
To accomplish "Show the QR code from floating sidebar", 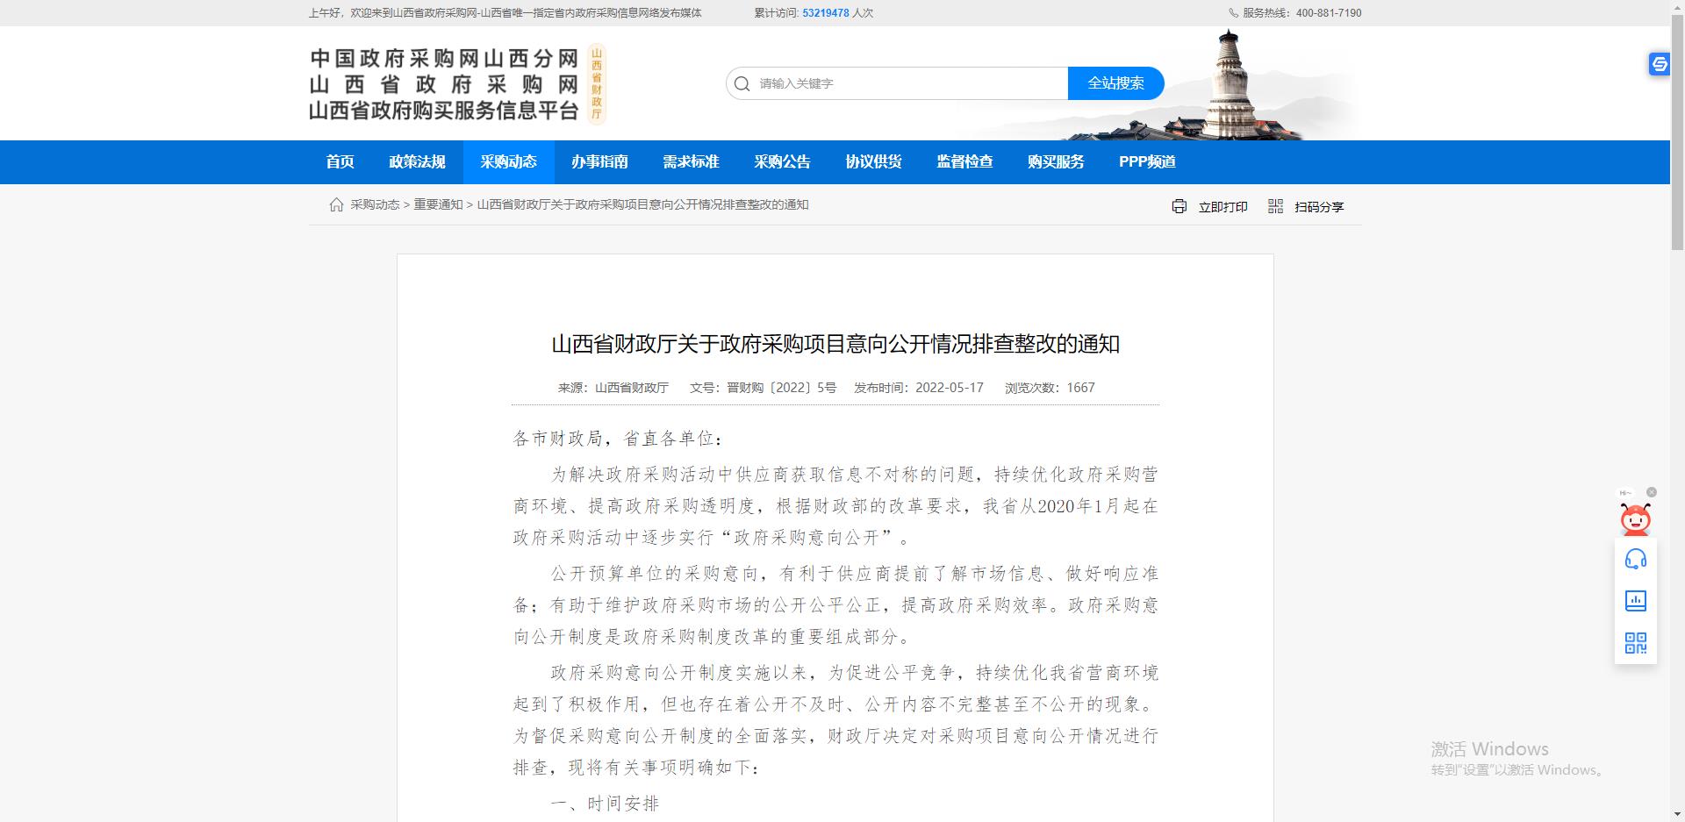I will [1635, 642].
